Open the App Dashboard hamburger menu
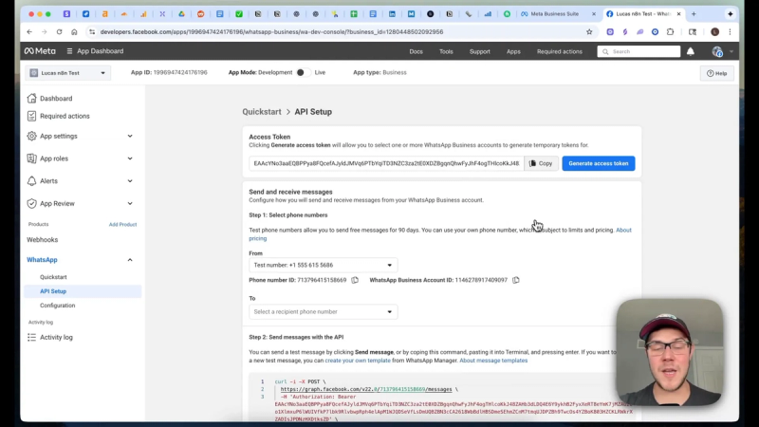Screen dimensions: 759x427 pos(69,51)
